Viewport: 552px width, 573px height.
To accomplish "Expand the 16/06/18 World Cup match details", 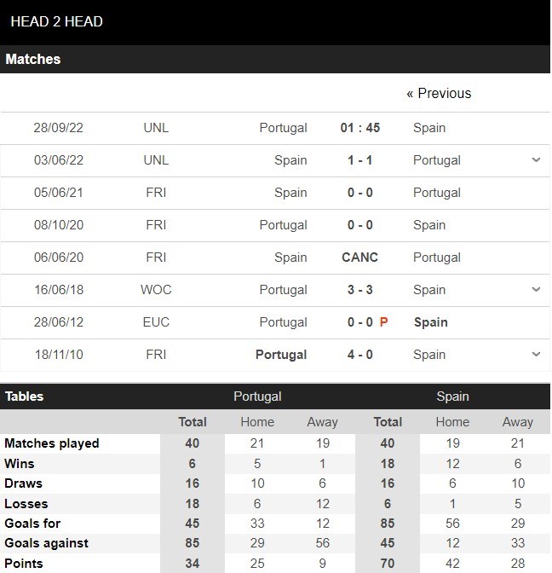I will coord(536,290).
